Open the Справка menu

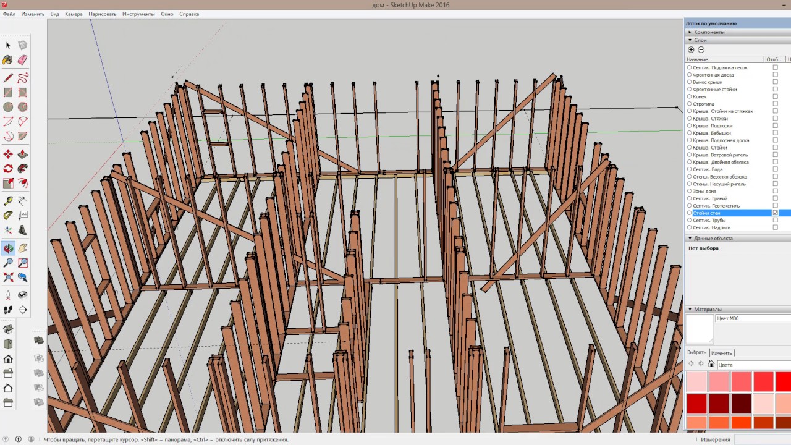189,14
